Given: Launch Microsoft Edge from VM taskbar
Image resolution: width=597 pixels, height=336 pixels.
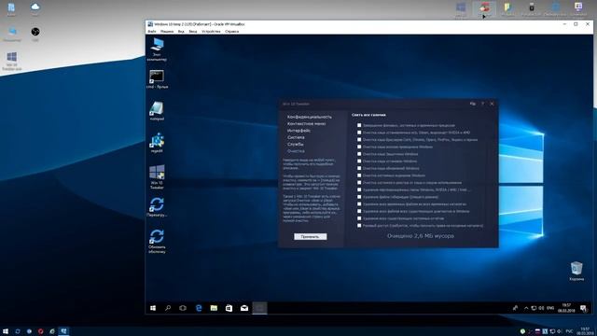Looking at the screenshot, I should (199, 308).
